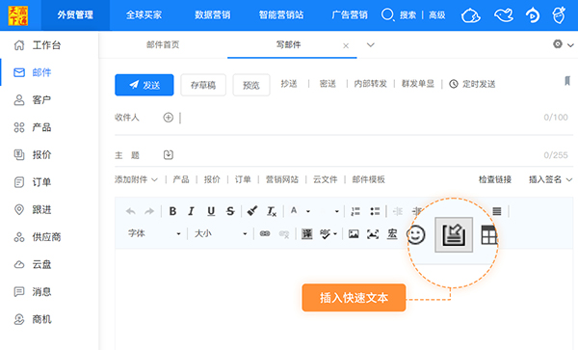Screen dimensions: 578x350
Task: Insert 订单 order into email
Action: [243, 179]
